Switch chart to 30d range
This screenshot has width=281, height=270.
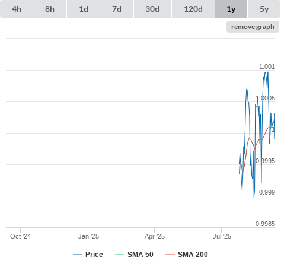(x=152, y=9)
